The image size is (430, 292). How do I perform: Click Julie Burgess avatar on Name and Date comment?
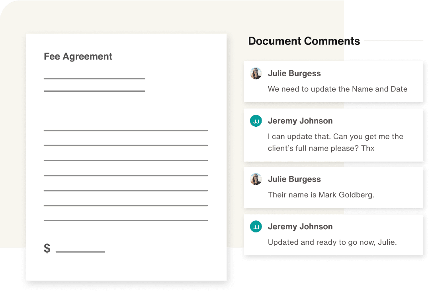point(256,73)
